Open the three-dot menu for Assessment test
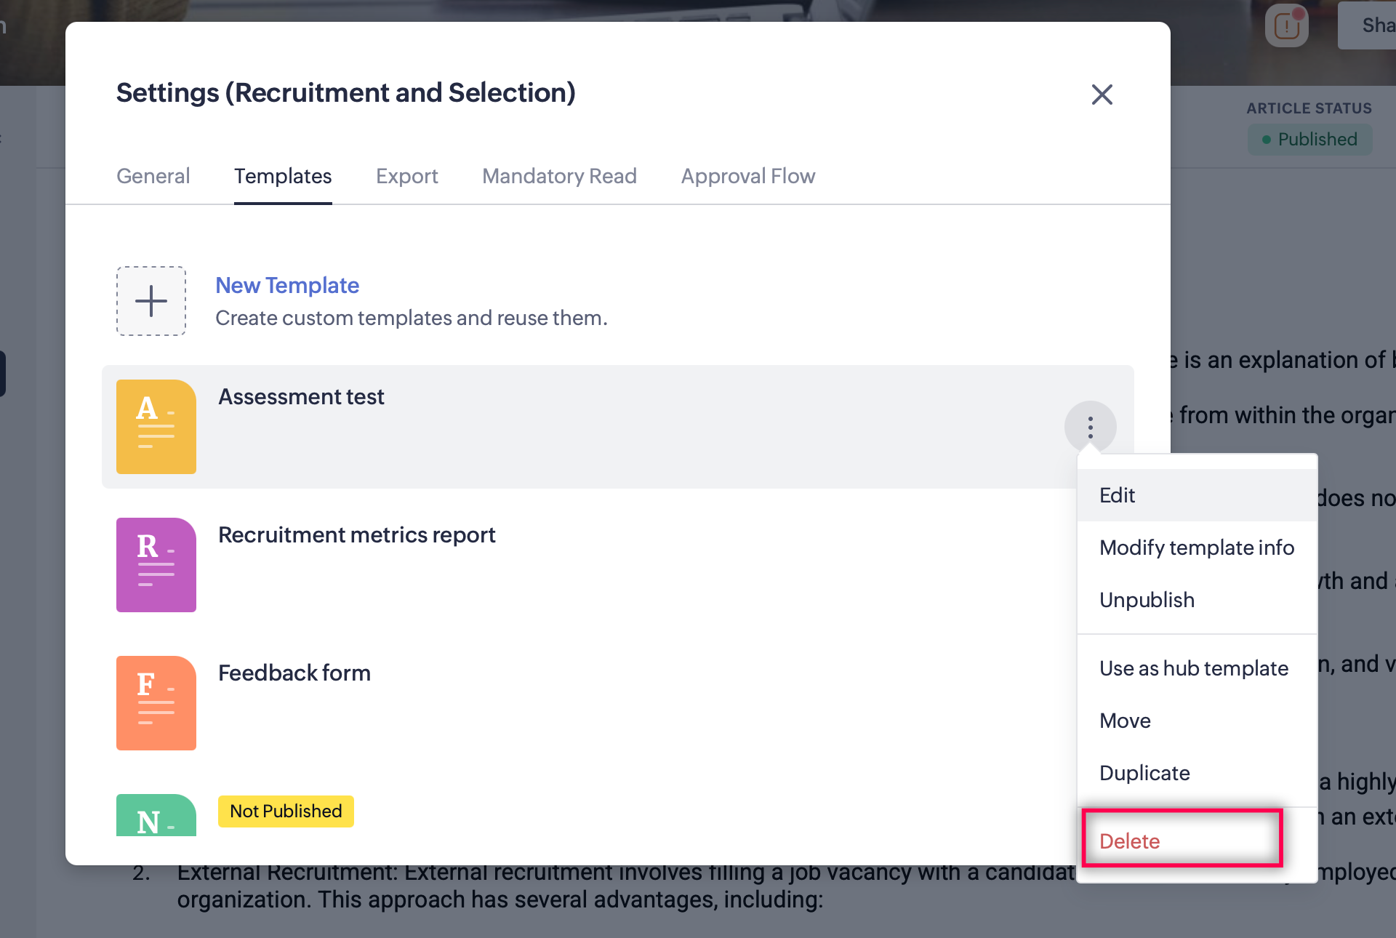The width and height of the screenshot is (1396, 938). pos(1090,427)
